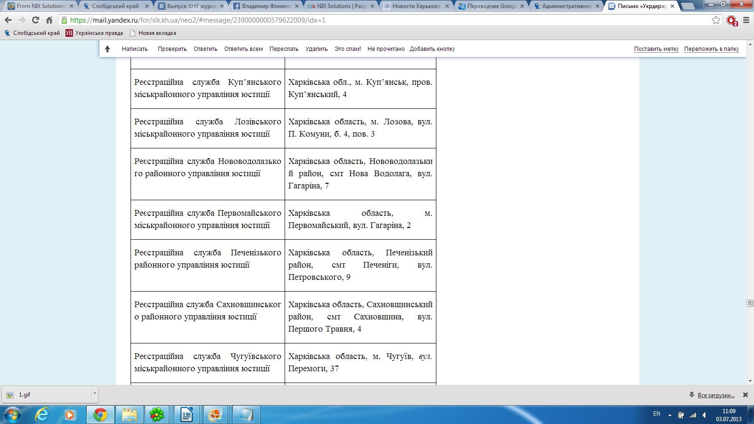
Task: Click 'Удалить' to delete message
Action: click(316, 49)
